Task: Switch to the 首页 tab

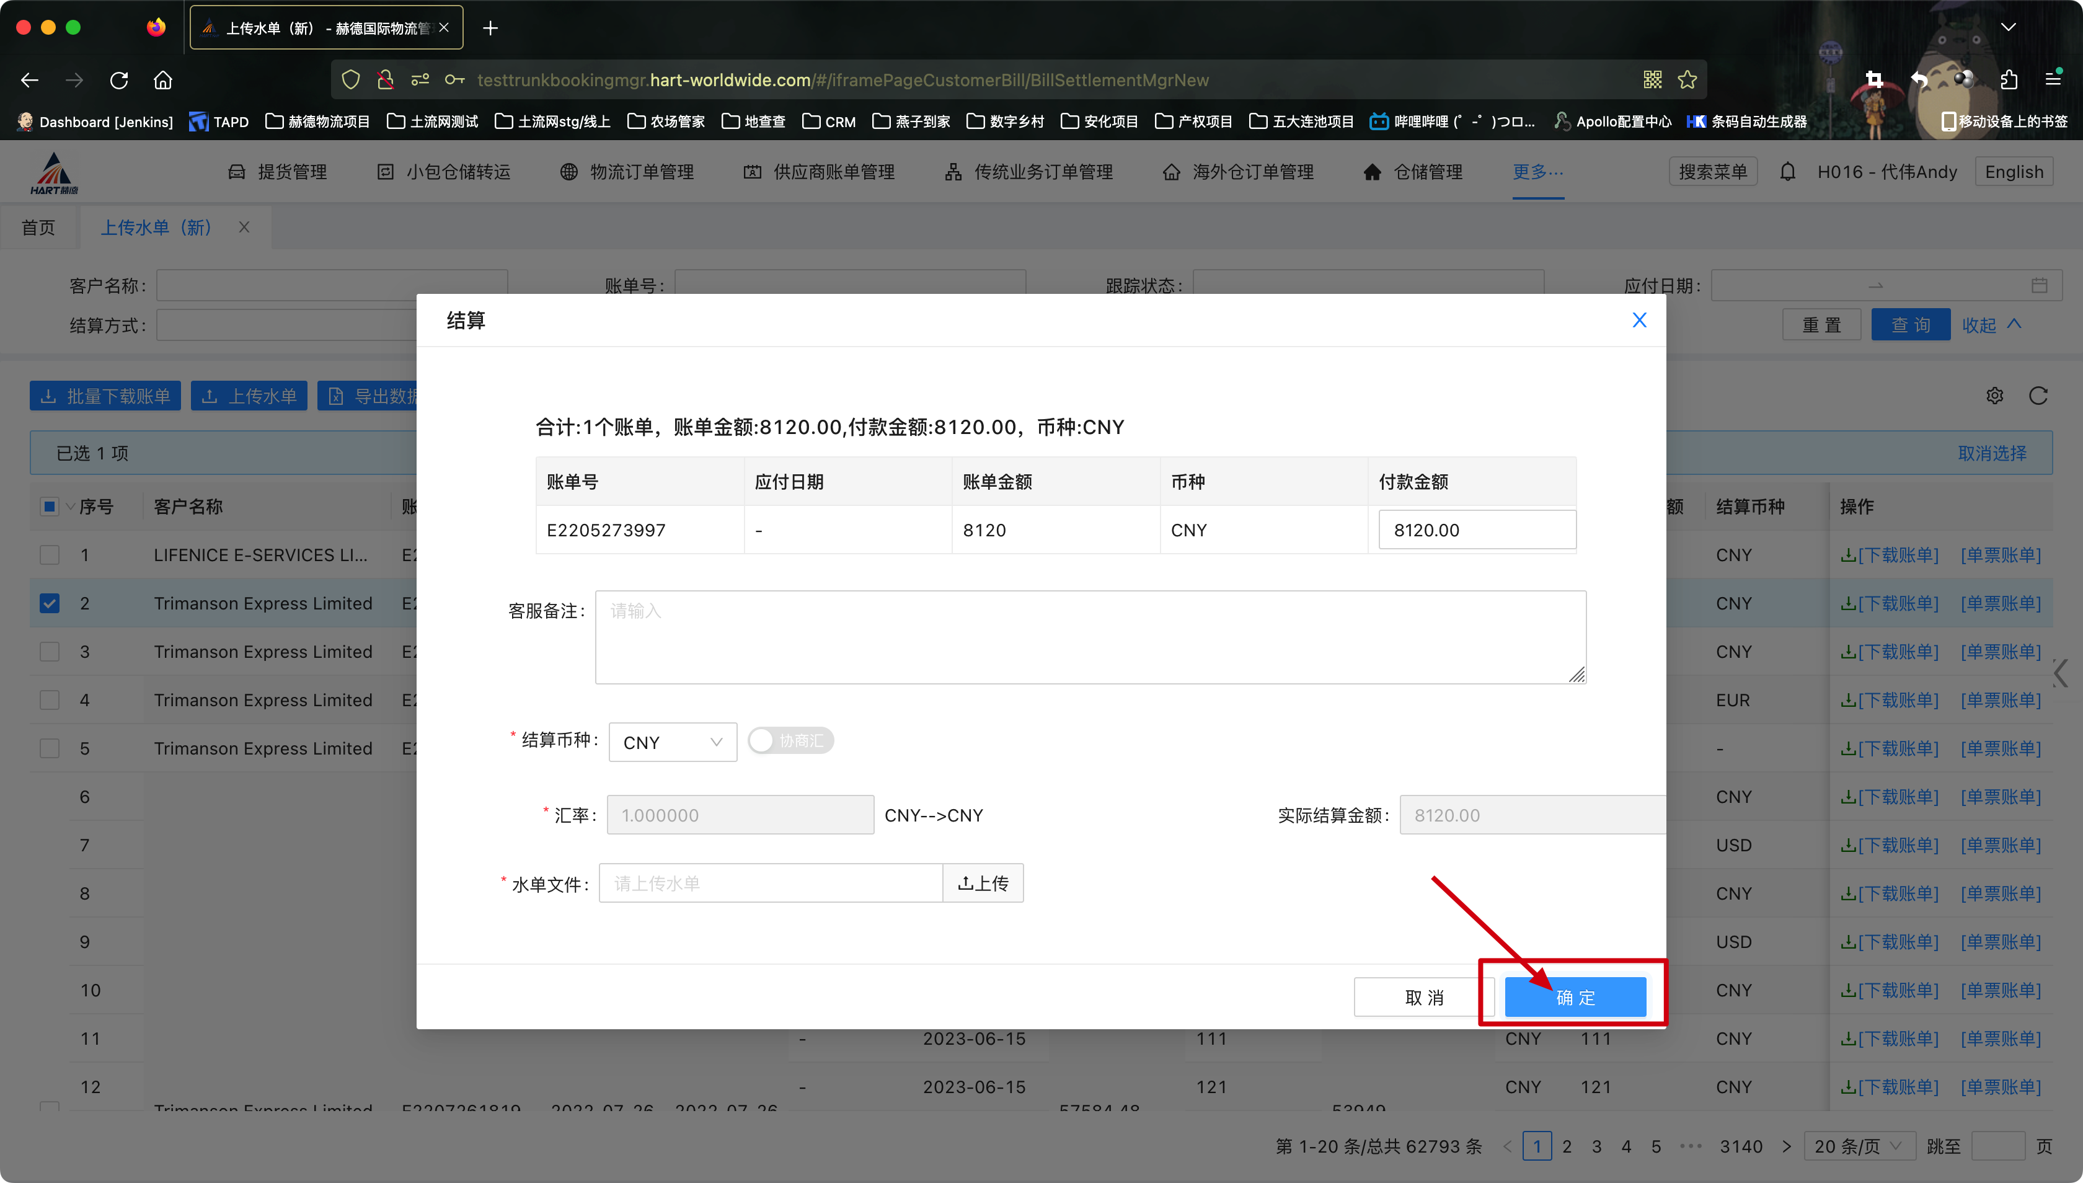Action: [38, 228]
